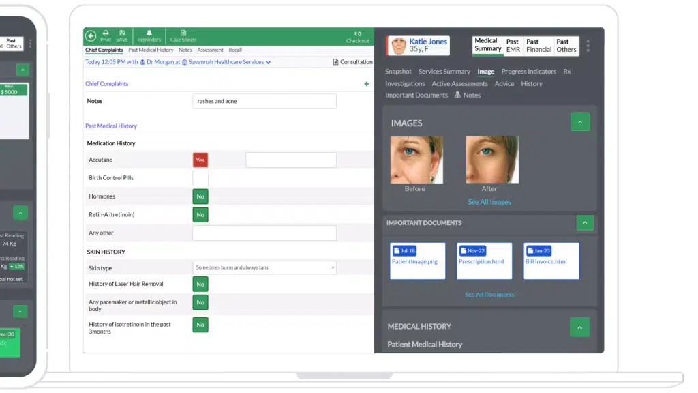The width and height of the screenshot is (698, 393).
Task: Click Dr Morgan doctor icon
Action: click(142, 62)
